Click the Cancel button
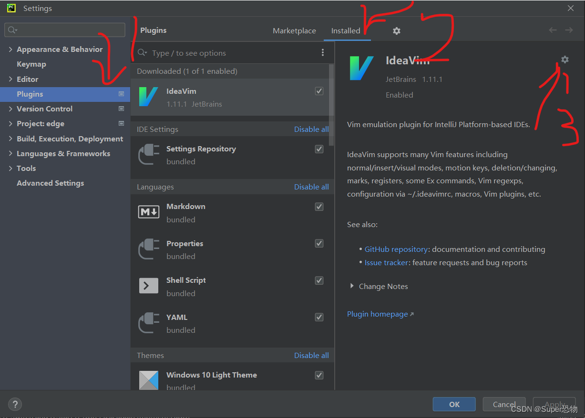Screen dimensions: 585x418 pos(504,404)
